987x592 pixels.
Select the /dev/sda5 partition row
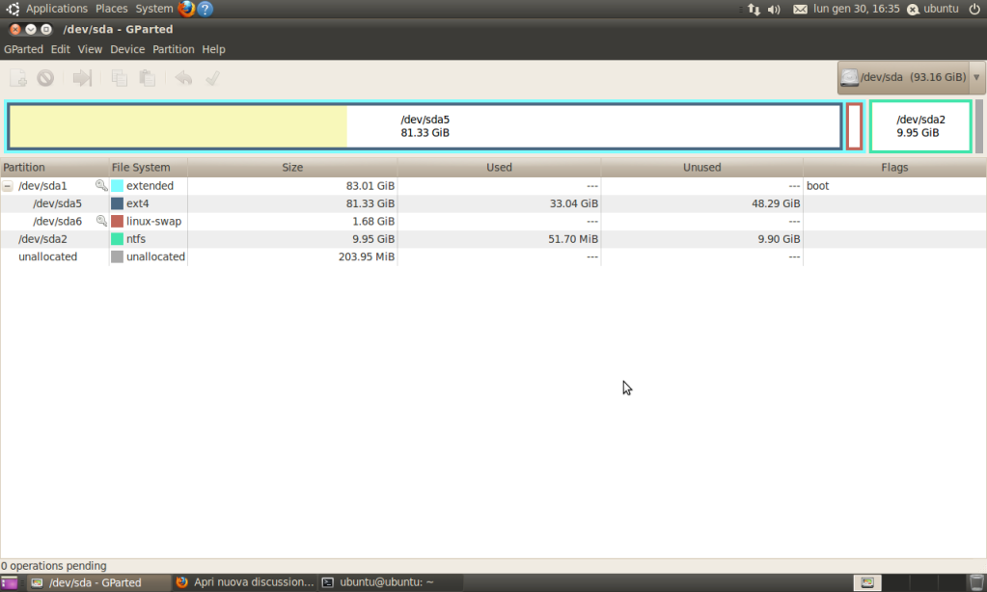pyautogui.click(x=493, y=203)
